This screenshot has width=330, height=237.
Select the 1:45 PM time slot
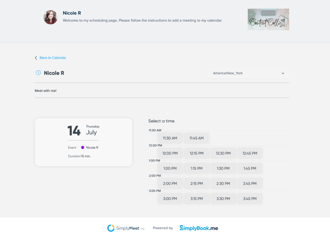(x=250, y=169)
